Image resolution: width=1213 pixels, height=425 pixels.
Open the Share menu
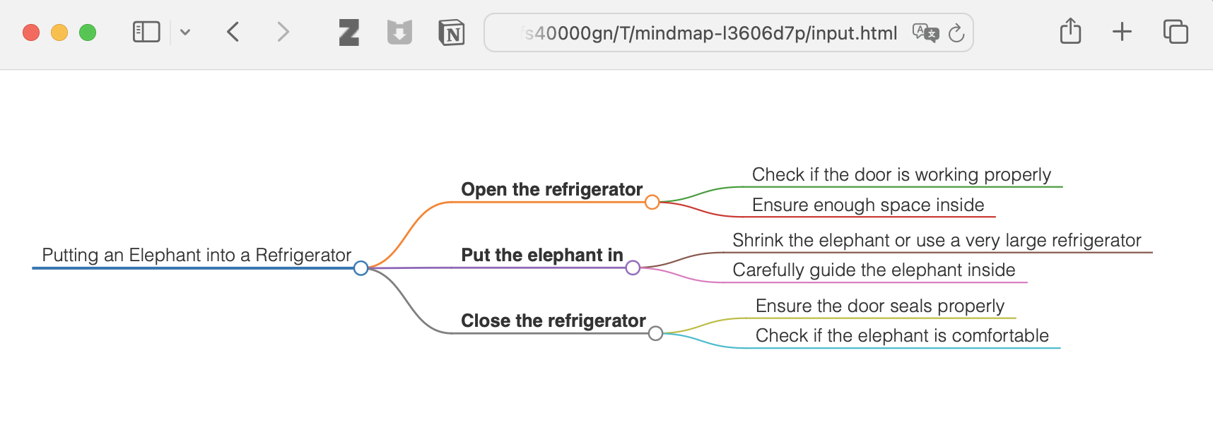pyautogui.click(x=1070, y=32)
